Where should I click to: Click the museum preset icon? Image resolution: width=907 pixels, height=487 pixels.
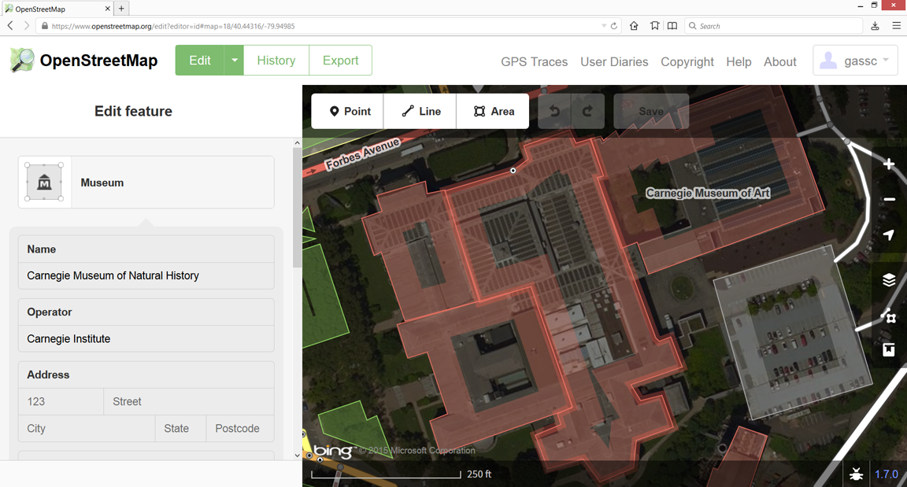pos(44,183)
